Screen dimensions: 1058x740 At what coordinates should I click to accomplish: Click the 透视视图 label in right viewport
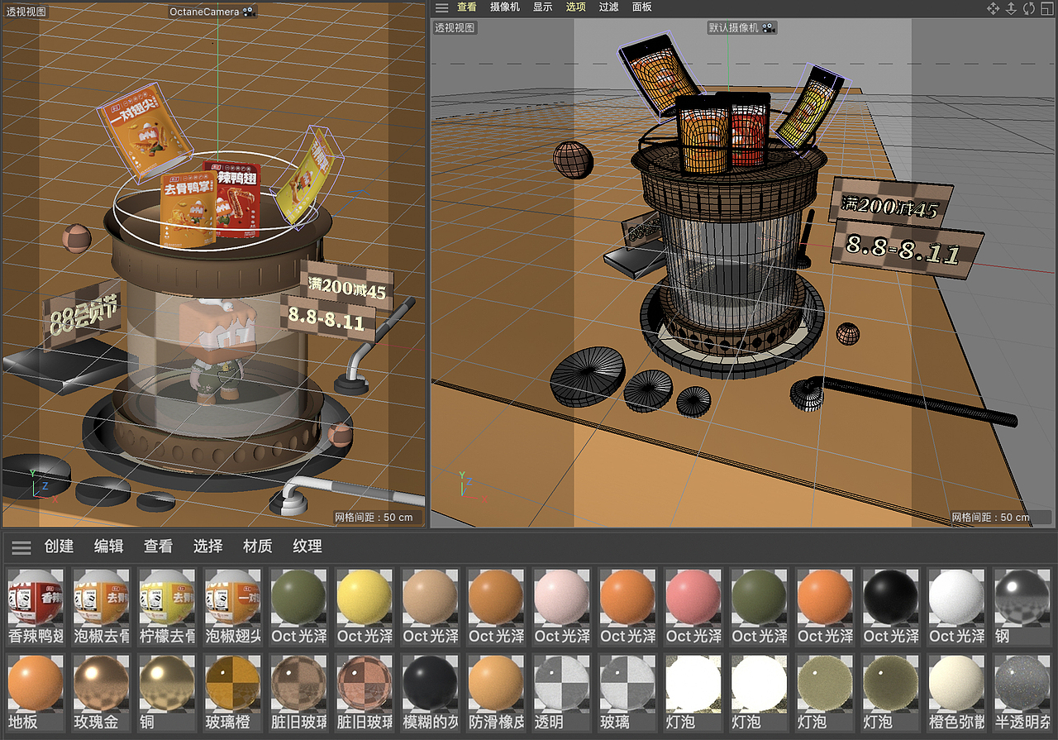(455, 27)
